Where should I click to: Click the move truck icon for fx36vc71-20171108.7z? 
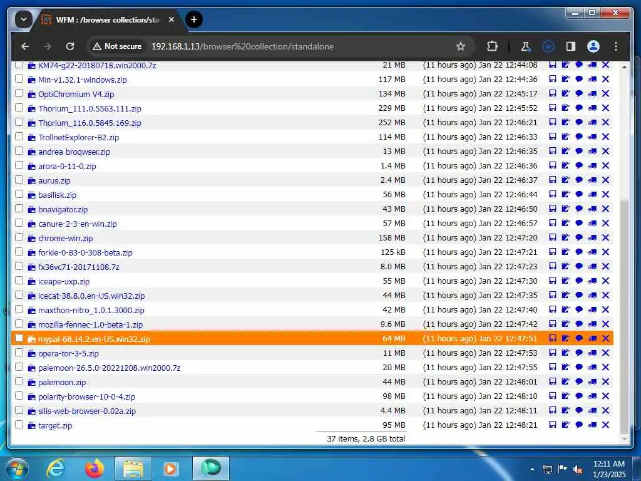click(592, 266)
